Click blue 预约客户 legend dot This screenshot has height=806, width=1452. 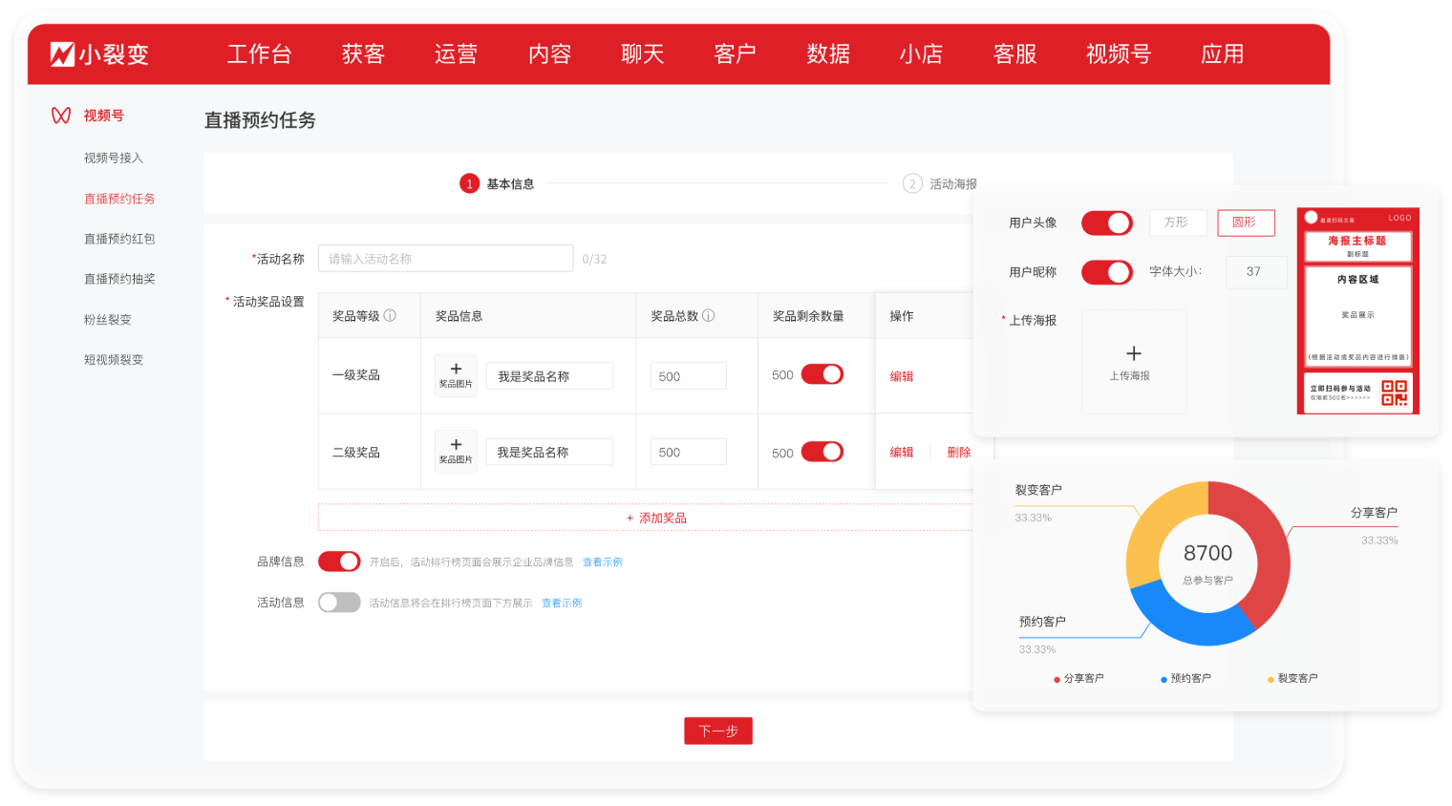pos(1164,680)
